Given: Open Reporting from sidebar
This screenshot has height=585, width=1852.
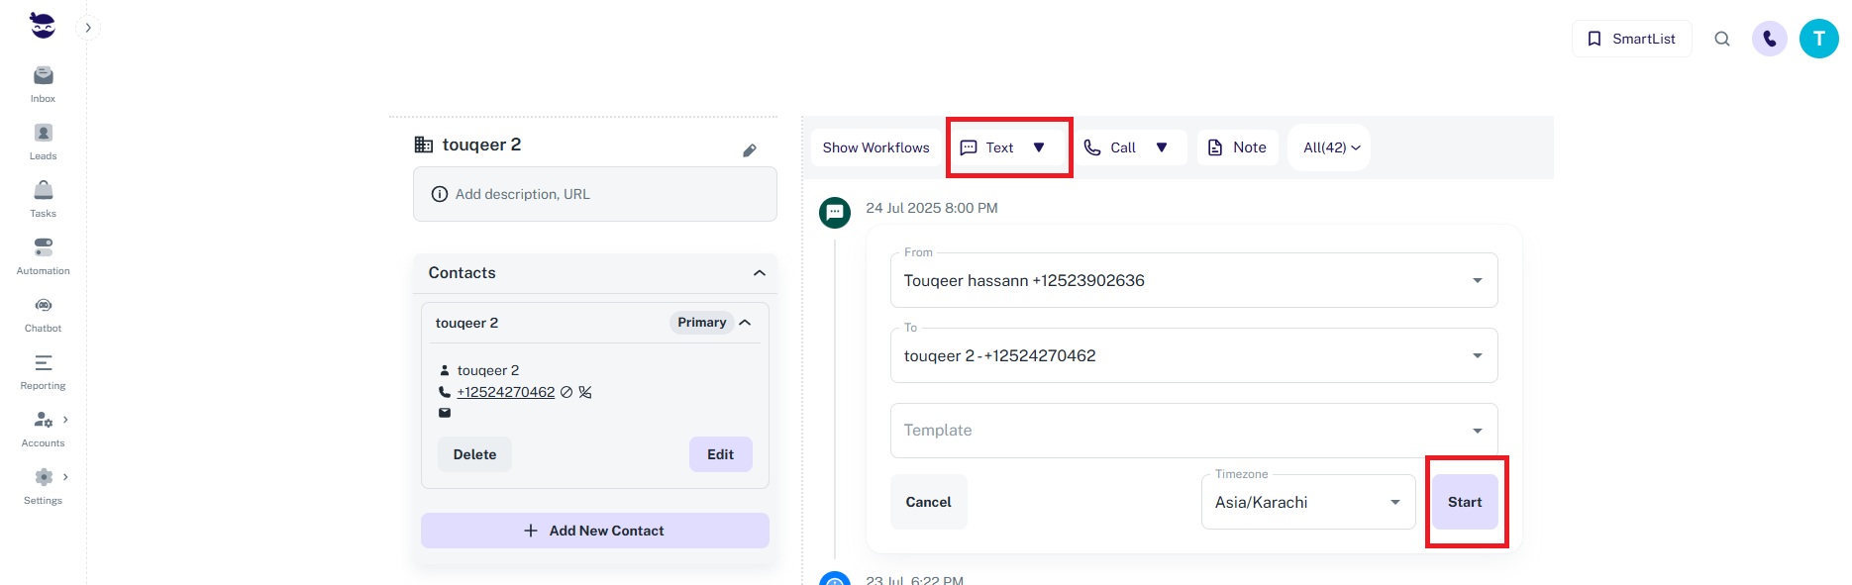Looking at the screenshot, I should point(43,370).
